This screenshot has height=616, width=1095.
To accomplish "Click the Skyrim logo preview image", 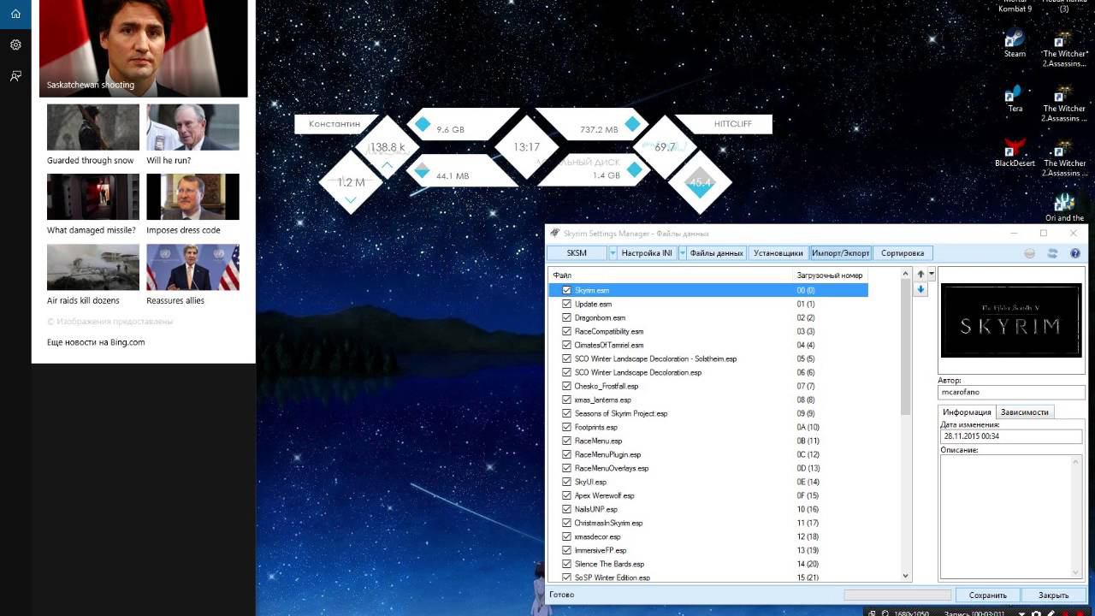I will (1011, 321).
